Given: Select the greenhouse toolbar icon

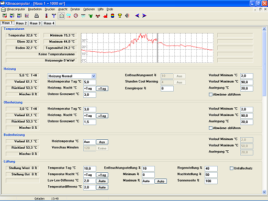Looking at the screenshot, I should click(x=61, y=16).
